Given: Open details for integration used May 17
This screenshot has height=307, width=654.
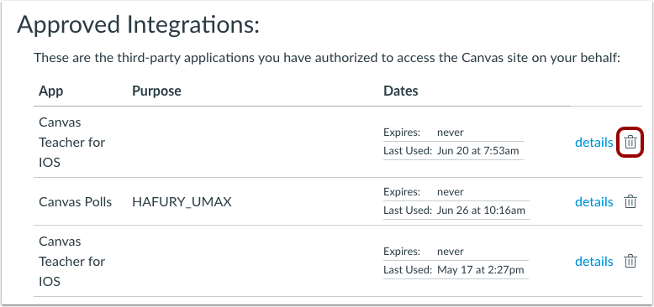Looking at the screenshot, I should (x=594, y=261).
